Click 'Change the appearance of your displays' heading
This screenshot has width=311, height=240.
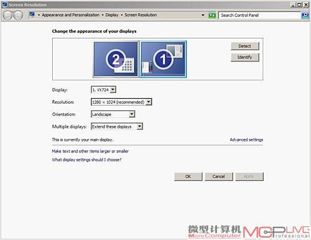pos(94,31)
